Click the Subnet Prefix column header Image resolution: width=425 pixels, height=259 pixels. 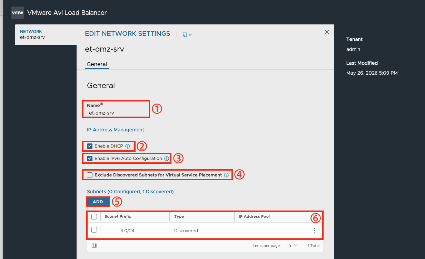[x=118, y=217]
